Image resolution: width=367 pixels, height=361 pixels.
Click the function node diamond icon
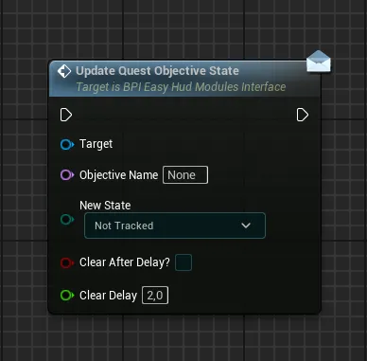(x=64, y=71)
